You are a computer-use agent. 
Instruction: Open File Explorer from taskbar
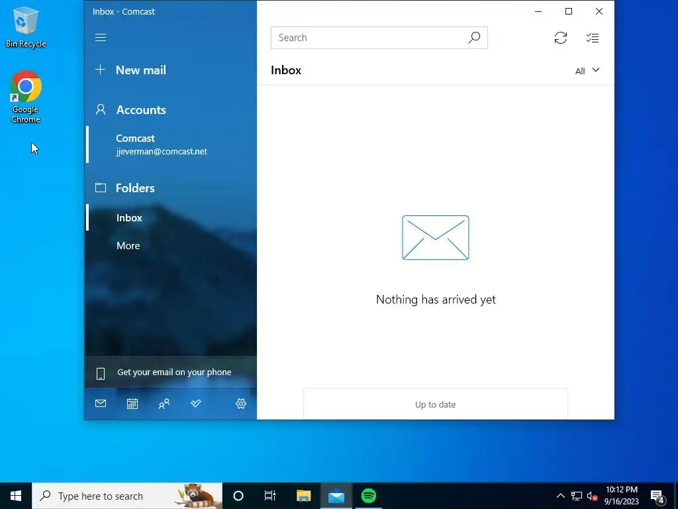click(303, 496)
